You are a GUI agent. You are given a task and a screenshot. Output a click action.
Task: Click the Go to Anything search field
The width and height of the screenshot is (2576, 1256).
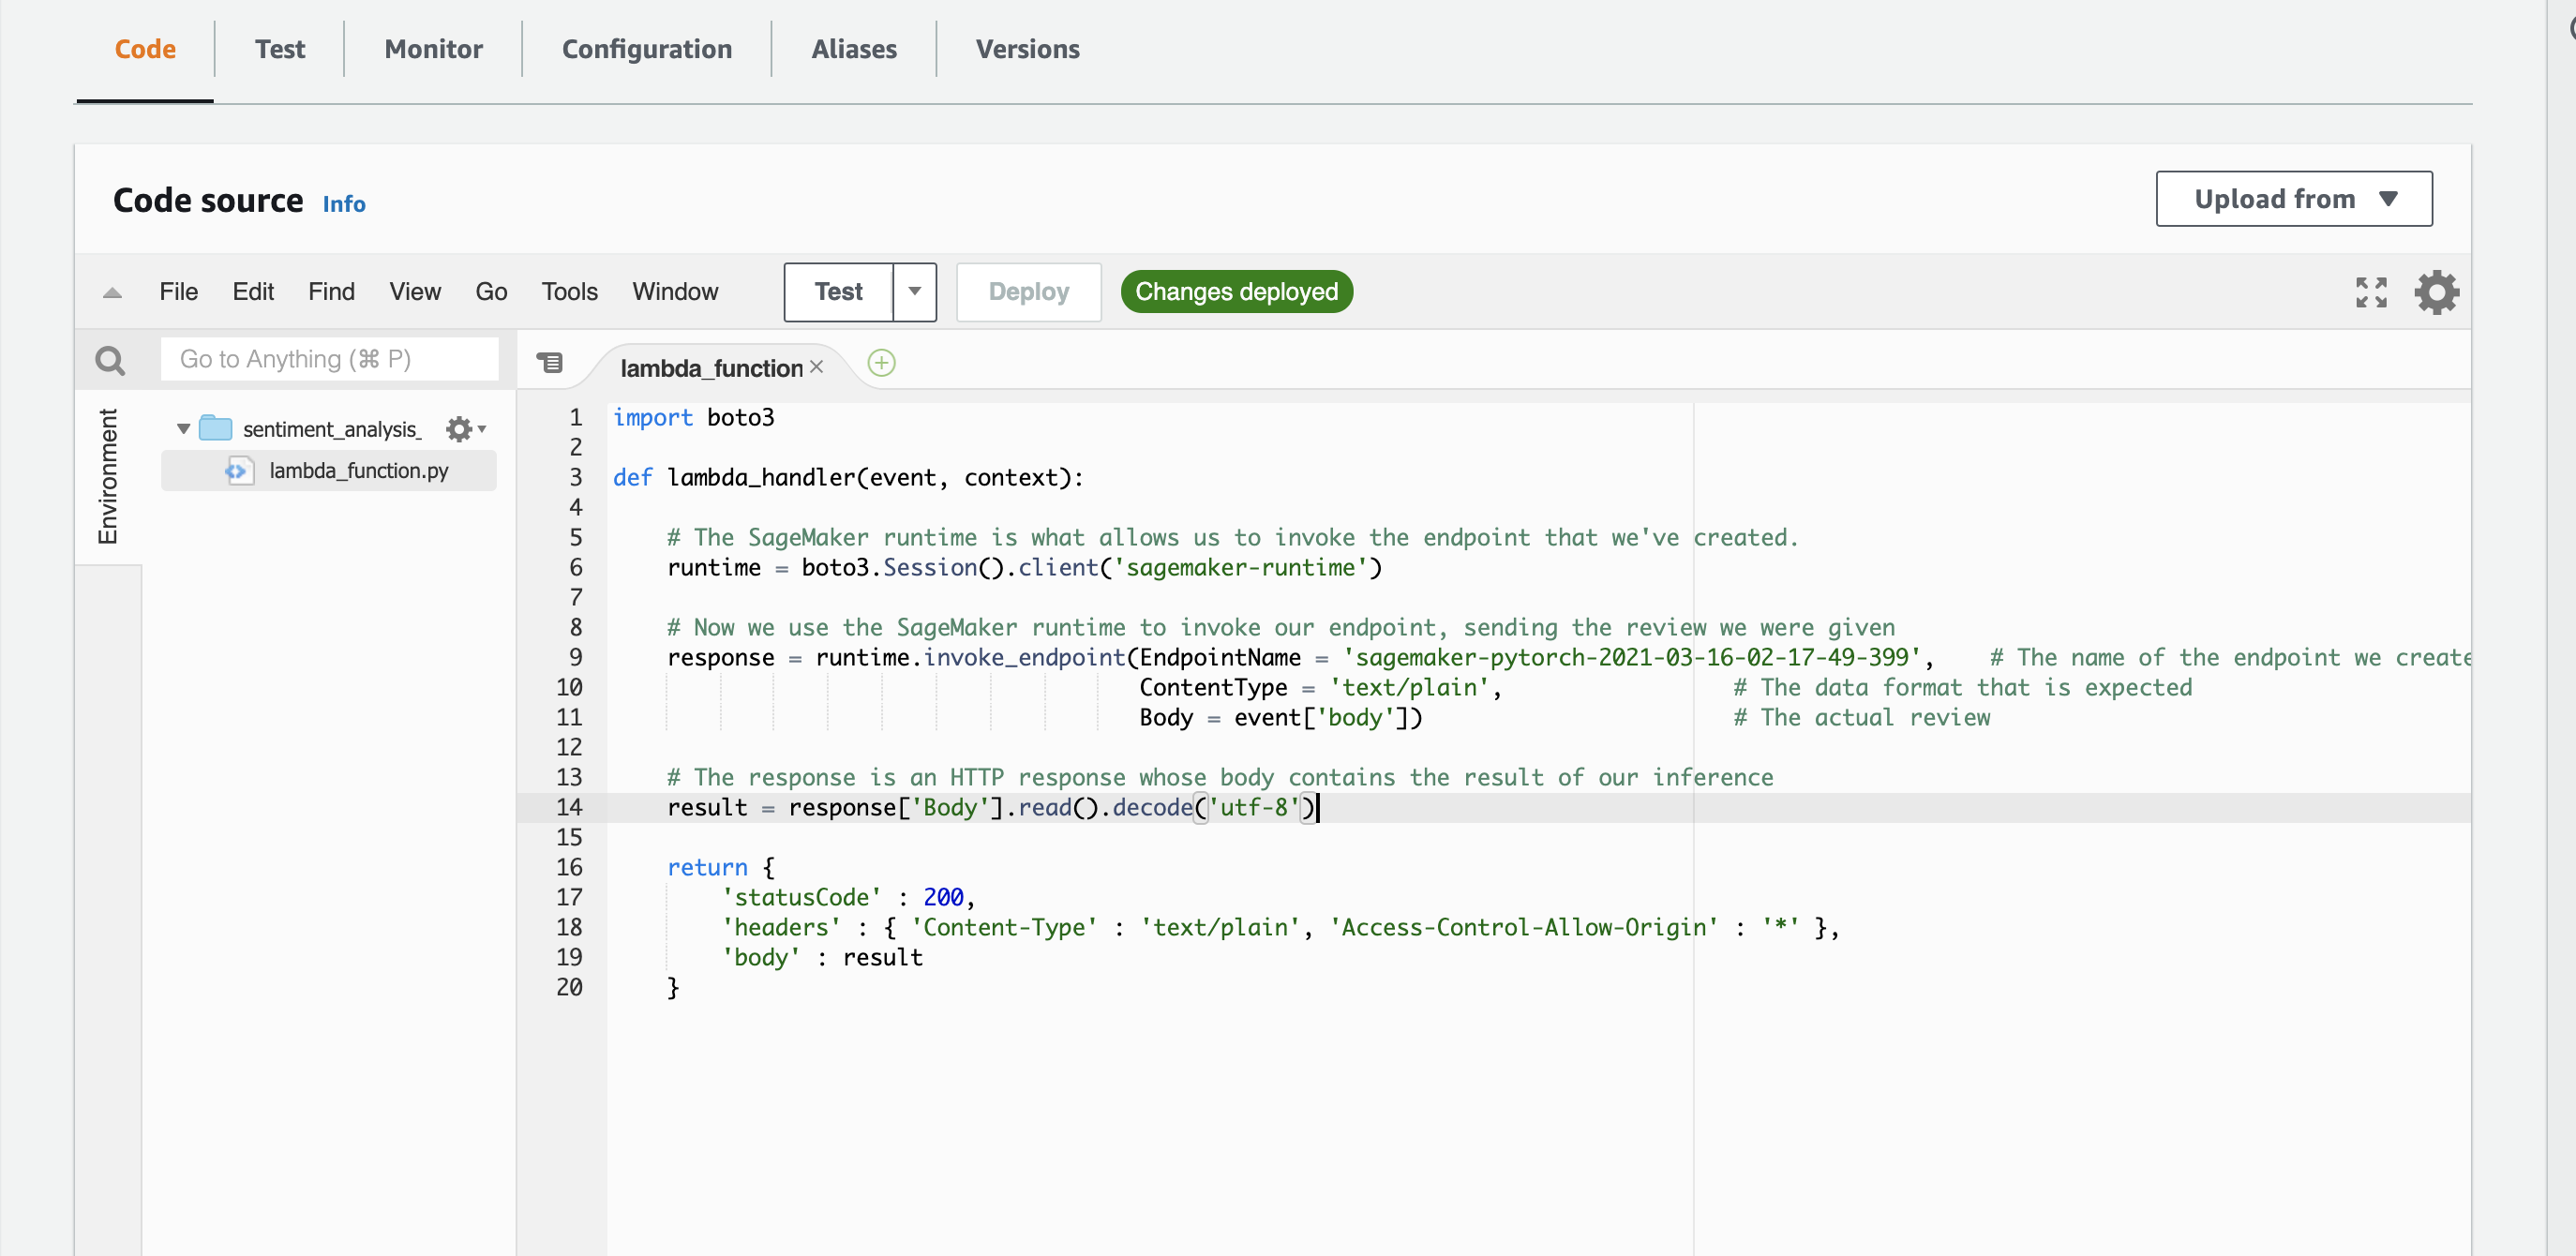tap(329, 359)
